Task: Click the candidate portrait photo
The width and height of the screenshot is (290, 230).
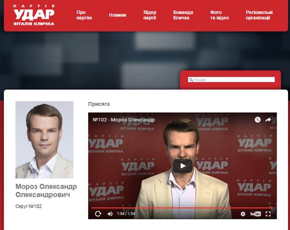Action: [x=44, y=140]
